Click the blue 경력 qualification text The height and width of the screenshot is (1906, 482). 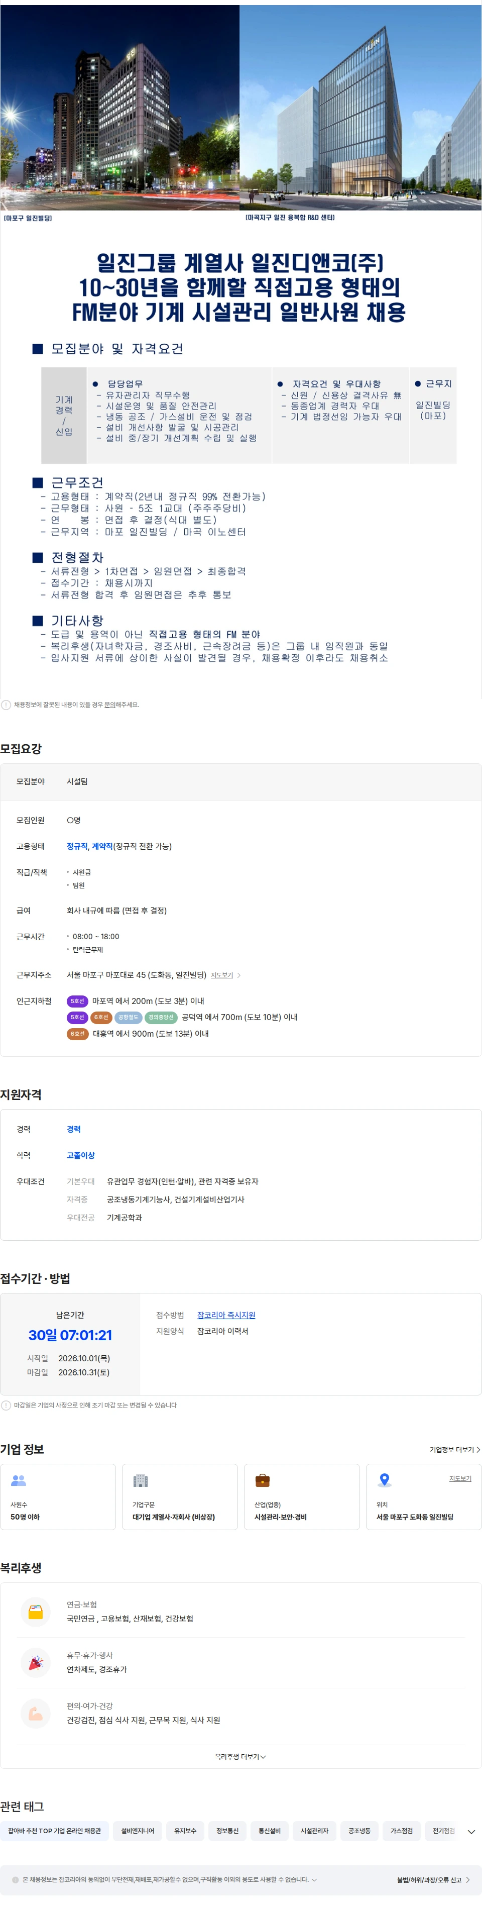point(74,1129)
